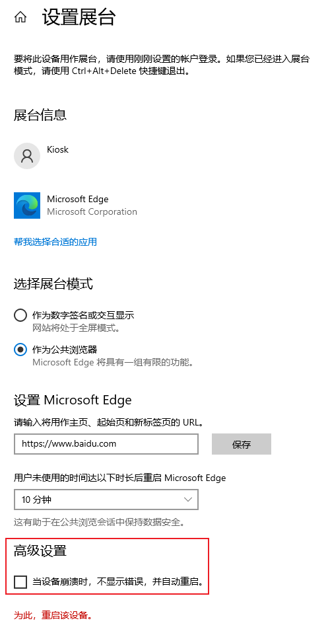The width and height of the screenshot is (328, 633).
Task: Click the 保存 button
Action: [x=242, y=444]
